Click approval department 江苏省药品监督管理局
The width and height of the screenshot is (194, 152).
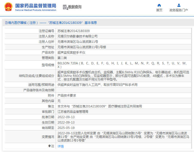point(73,112)
